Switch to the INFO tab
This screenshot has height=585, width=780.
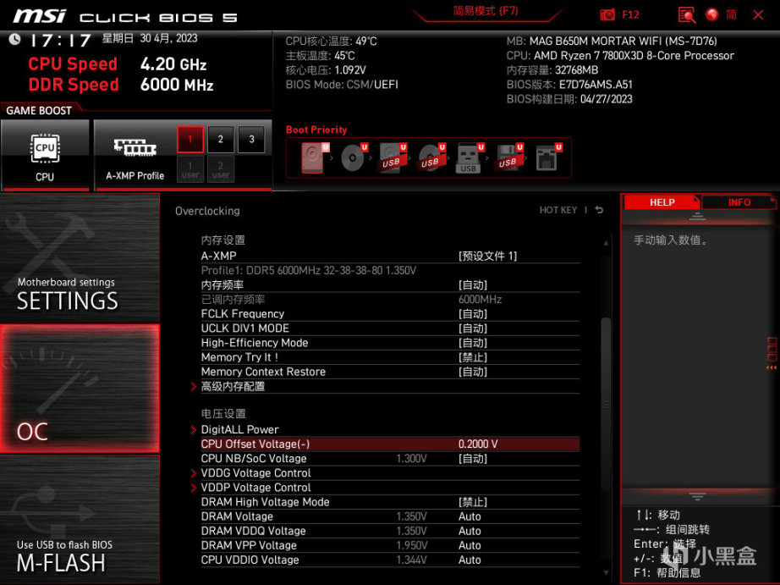coord(739,202)
